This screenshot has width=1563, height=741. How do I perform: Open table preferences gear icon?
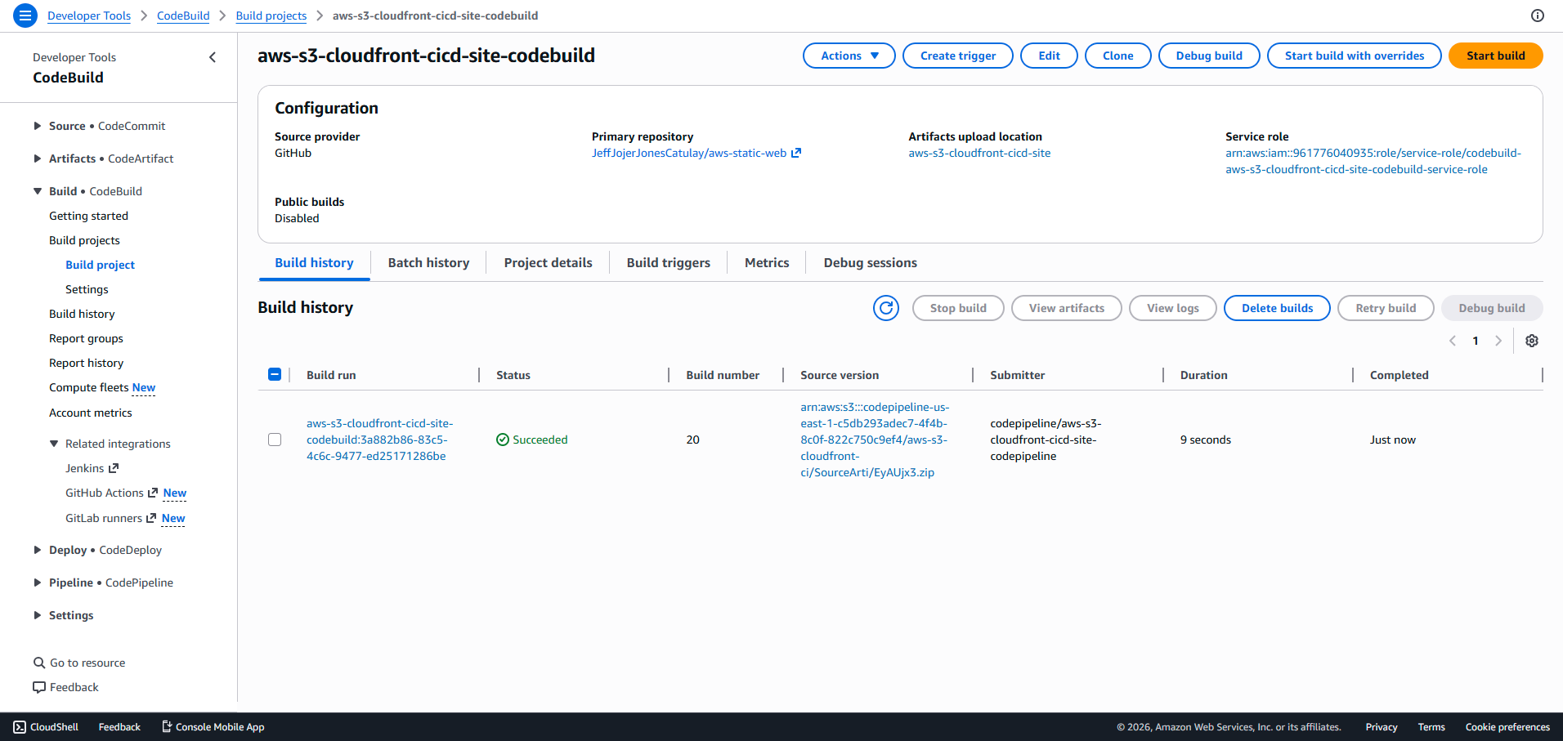pos(1532,341)
